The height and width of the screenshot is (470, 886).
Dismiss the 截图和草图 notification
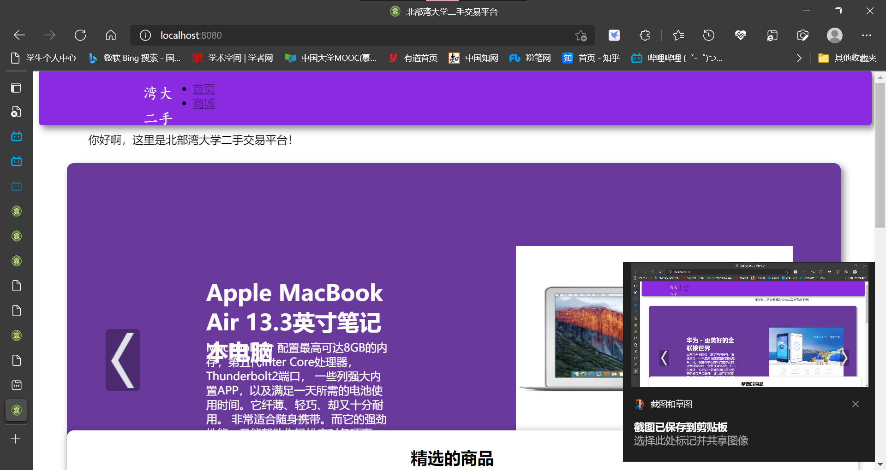(x=856, y=404)
